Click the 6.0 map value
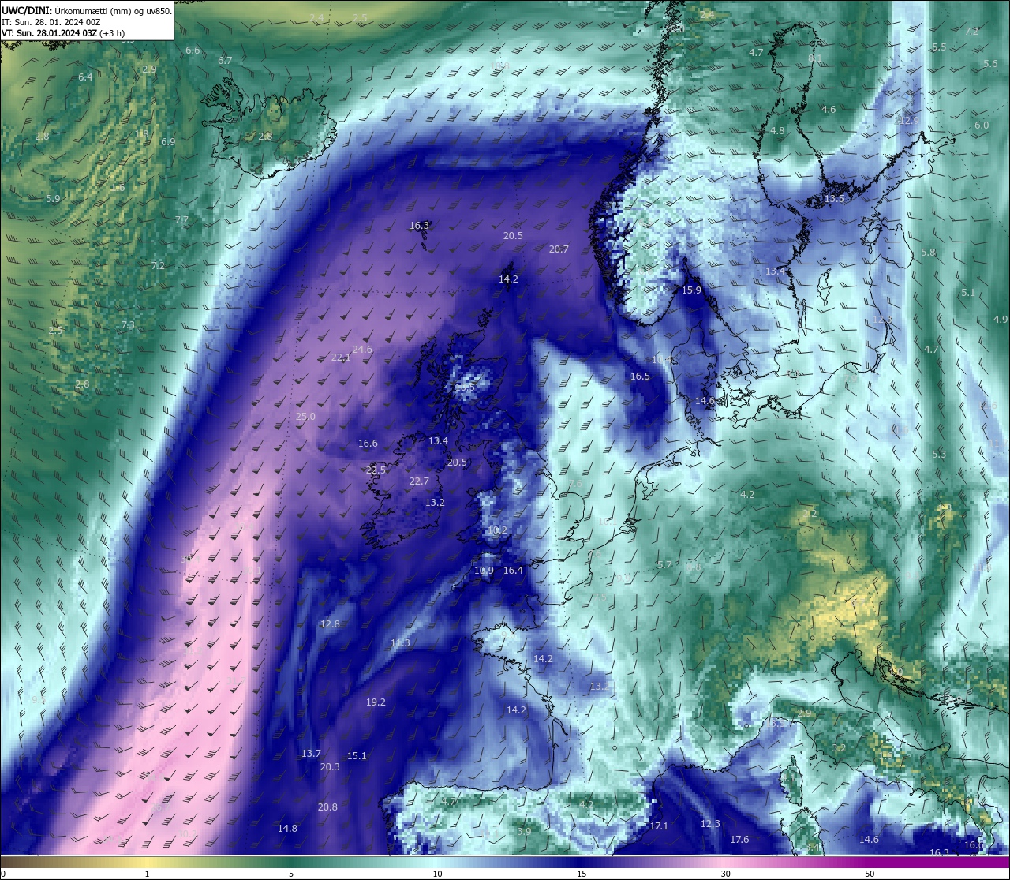This screenshot has height=880, width=1010. click(982, 125)
